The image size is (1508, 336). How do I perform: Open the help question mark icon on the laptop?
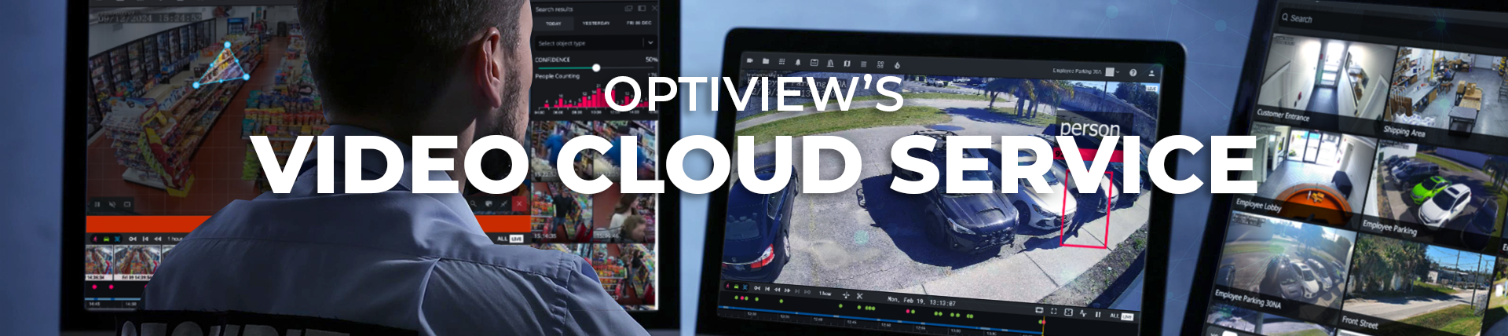(1133, 72)
